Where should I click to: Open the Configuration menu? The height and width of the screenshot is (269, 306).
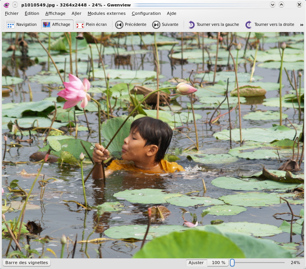[146, 13]
